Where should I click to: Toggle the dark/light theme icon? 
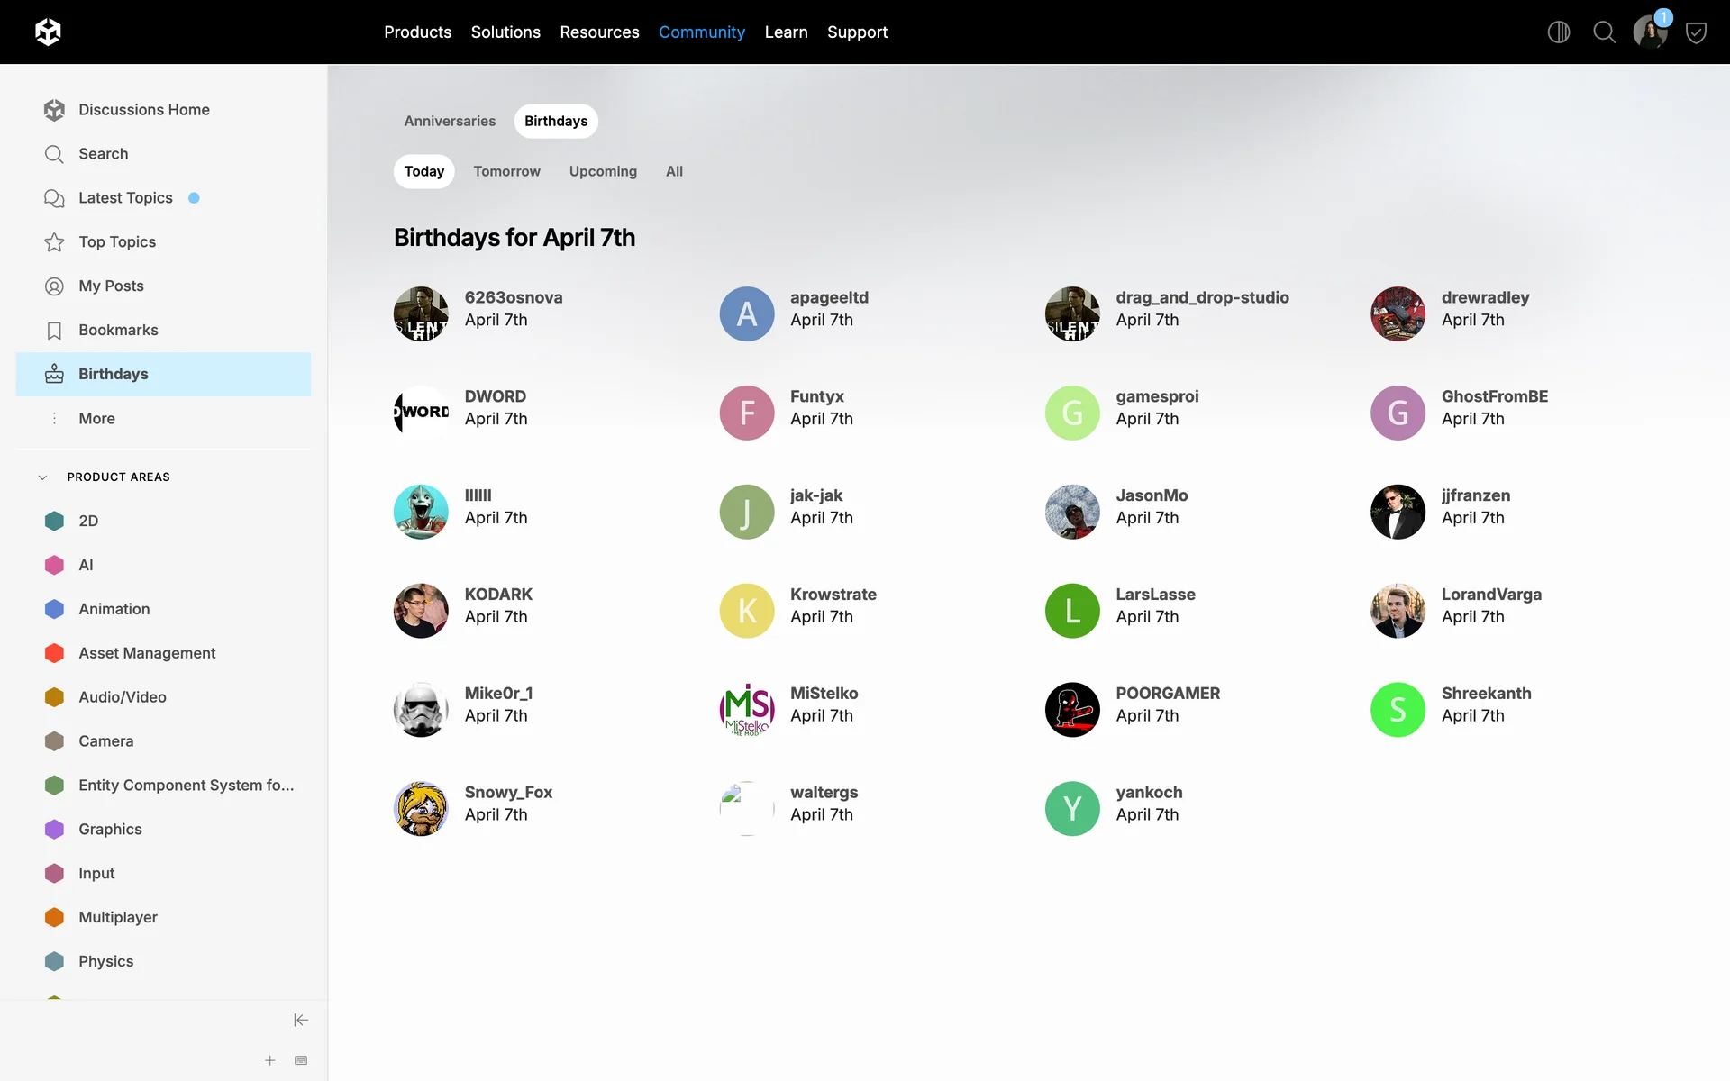tap(1558, 32)
